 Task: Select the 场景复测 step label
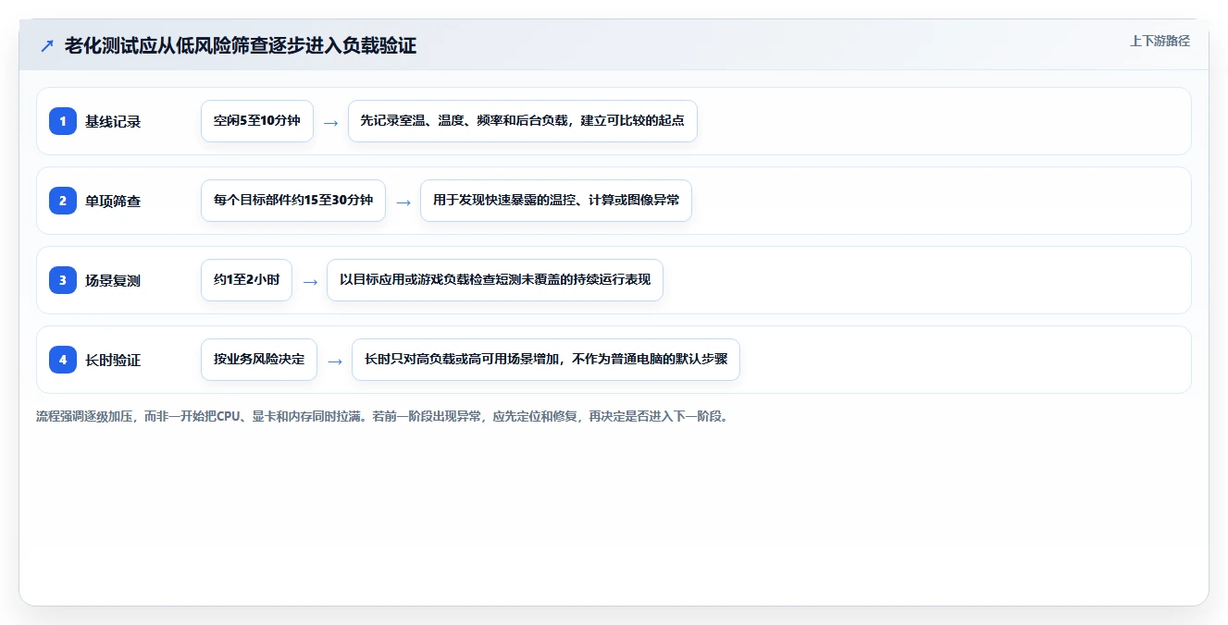113,280
